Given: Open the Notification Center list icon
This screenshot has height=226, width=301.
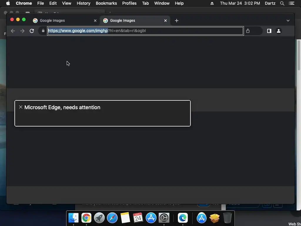Looking at the screenshot, I should [291, 3].
